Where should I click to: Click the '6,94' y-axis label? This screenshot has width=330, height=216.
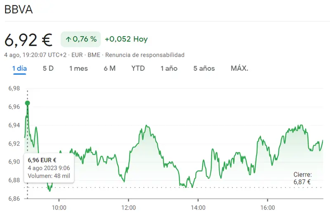tap(14, 125)
